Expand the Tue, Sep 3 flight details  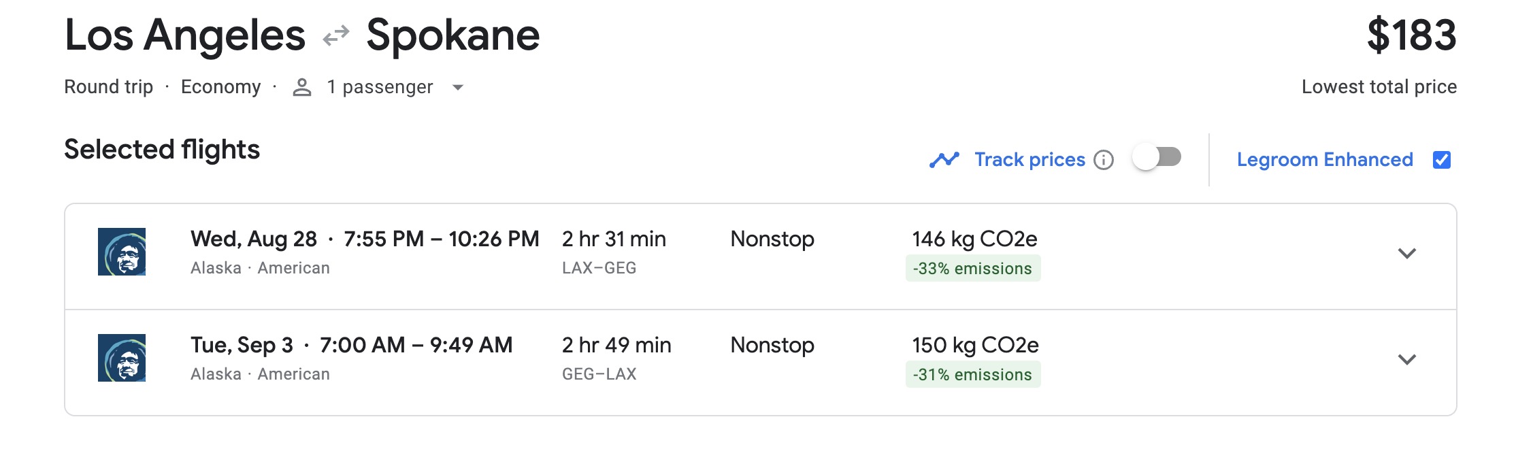tap(1406, 359)
